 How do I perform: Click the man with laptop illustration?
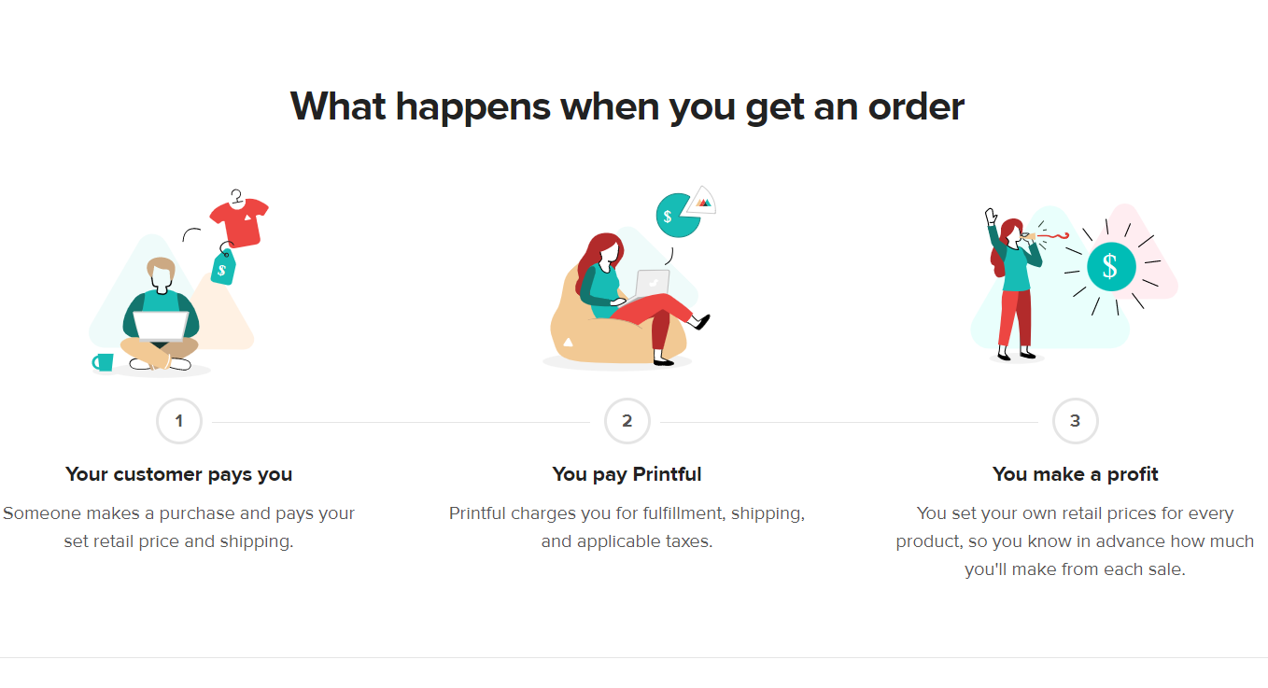161,315
